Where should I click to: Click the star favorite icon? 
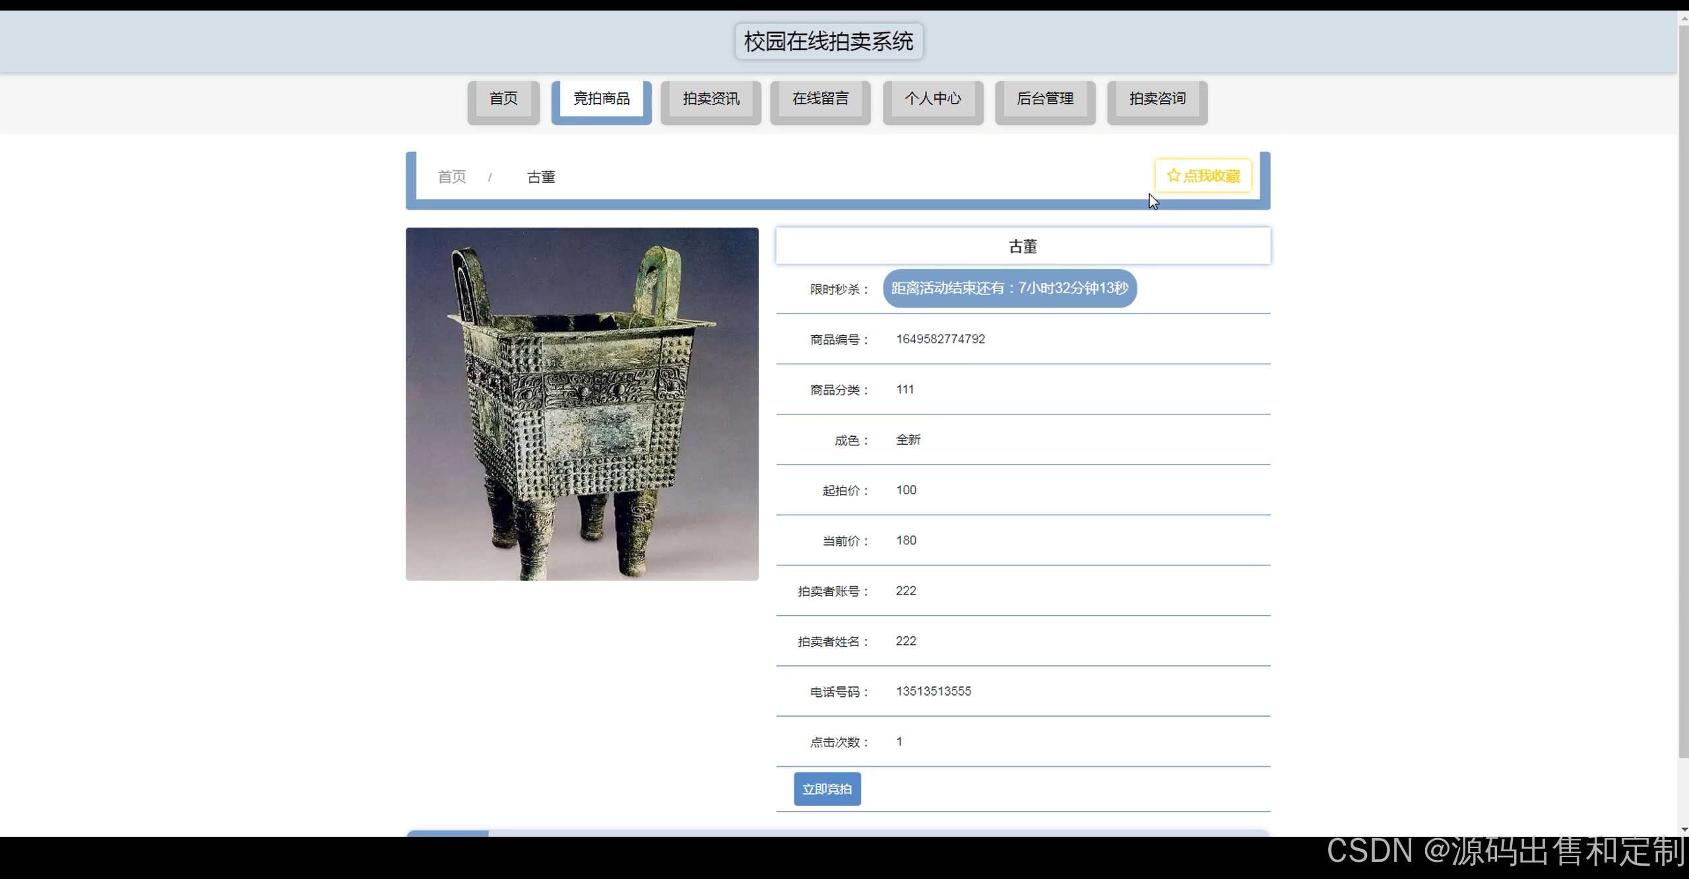tap(1173, 176)
